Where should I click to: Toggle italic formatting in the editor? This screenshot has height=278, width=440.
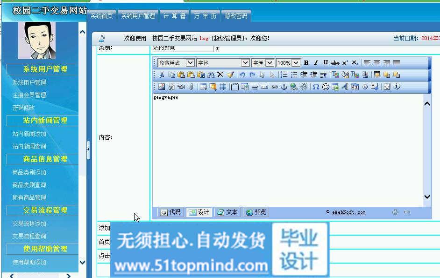(x=316, y=63)
